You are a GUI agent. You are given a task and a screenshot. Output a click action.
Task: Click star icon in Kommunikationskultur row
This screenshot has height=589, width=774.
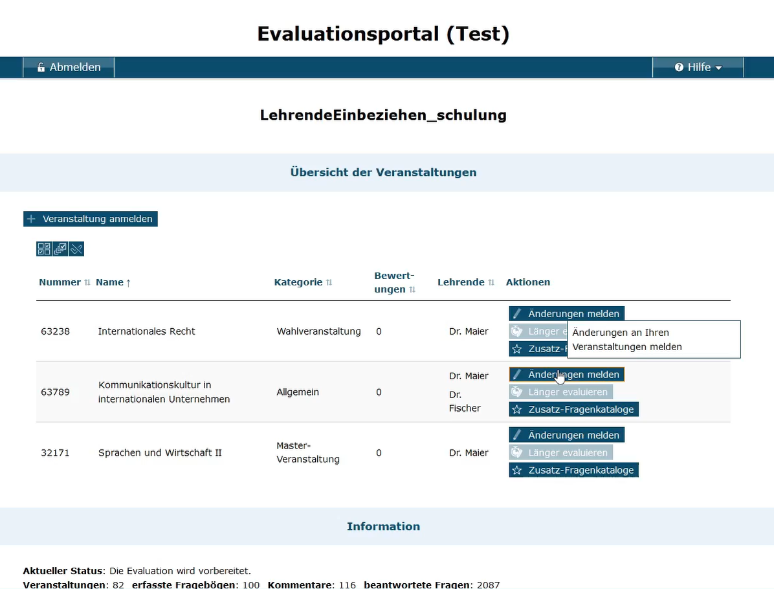point(517,409)
